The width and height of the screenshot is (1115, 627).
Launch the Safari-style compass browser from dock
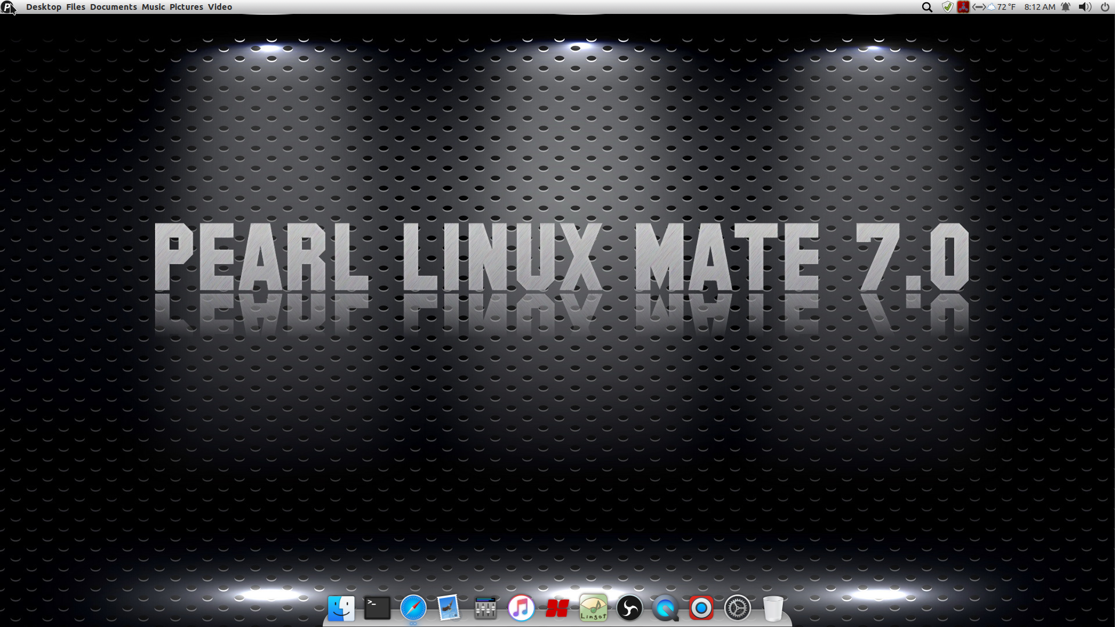tap(413, 608)
